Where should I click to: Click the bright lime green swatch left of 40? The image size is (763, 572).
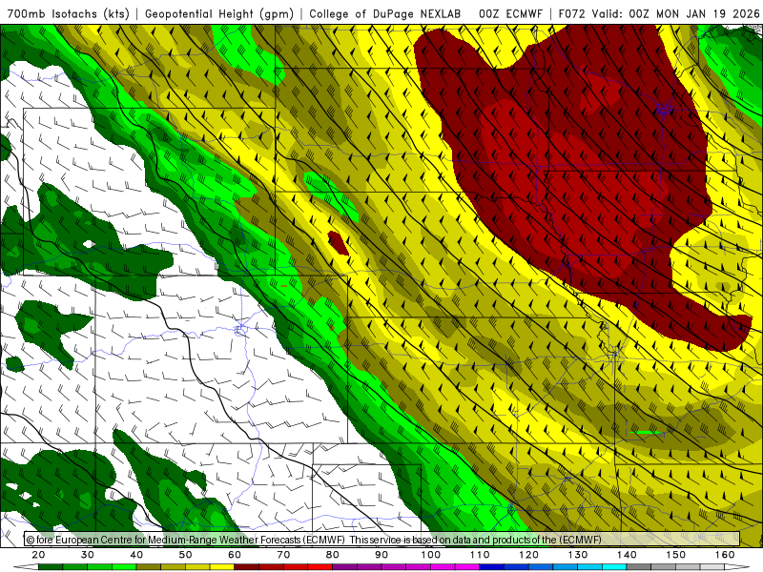point(124,567)
